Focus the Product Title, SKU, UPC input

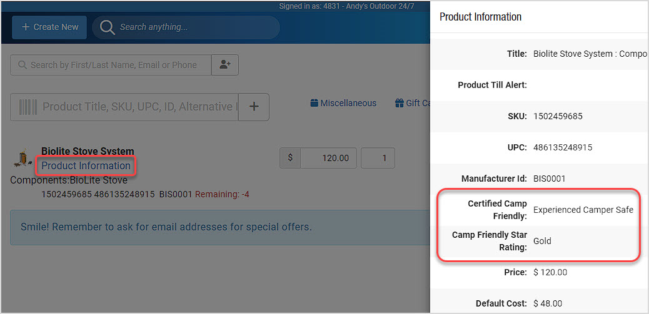(124, 107)
